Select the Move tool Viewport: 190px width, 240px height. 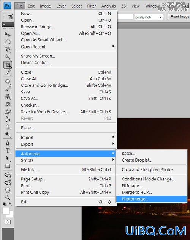tap(8, 34)
